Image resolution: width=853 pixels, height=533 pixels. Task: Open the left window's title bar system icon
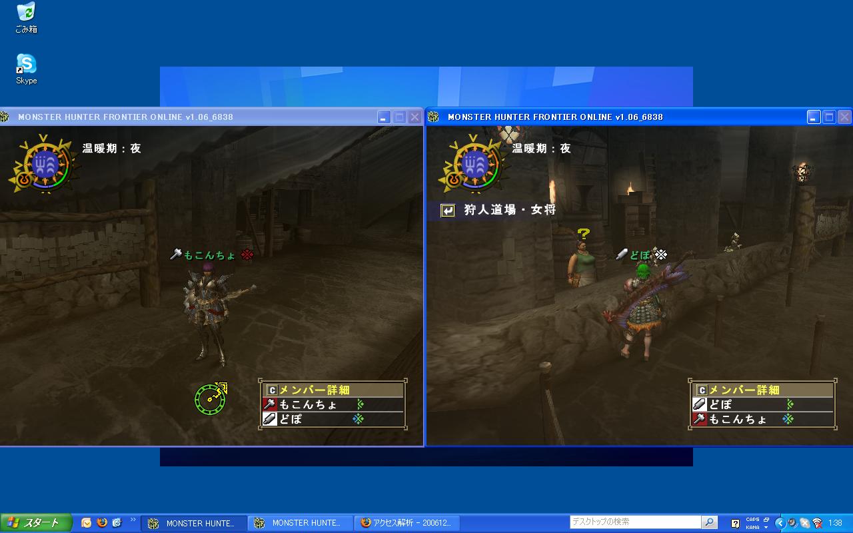pos(5,117)
